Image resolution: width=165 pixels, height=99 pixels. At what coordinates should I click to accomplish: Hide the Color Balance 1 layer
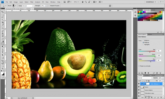(139, 84)
